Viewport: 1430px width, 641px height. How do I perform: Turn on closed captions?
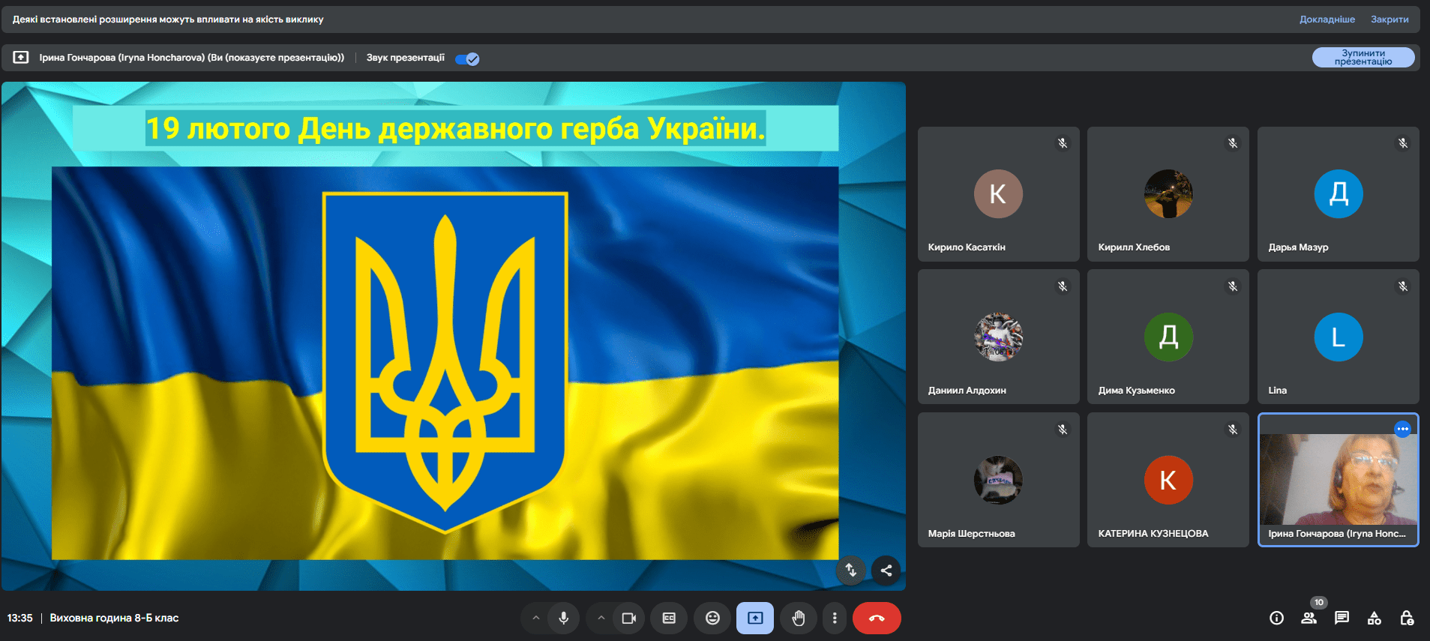(x=669, y=619)
